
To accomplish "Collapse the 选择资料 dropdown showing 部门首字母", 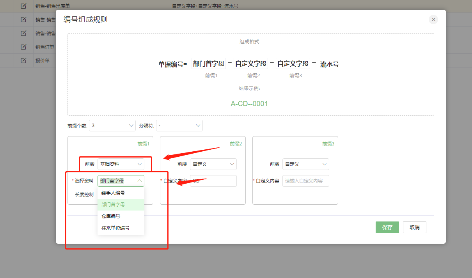I will 121,181.
